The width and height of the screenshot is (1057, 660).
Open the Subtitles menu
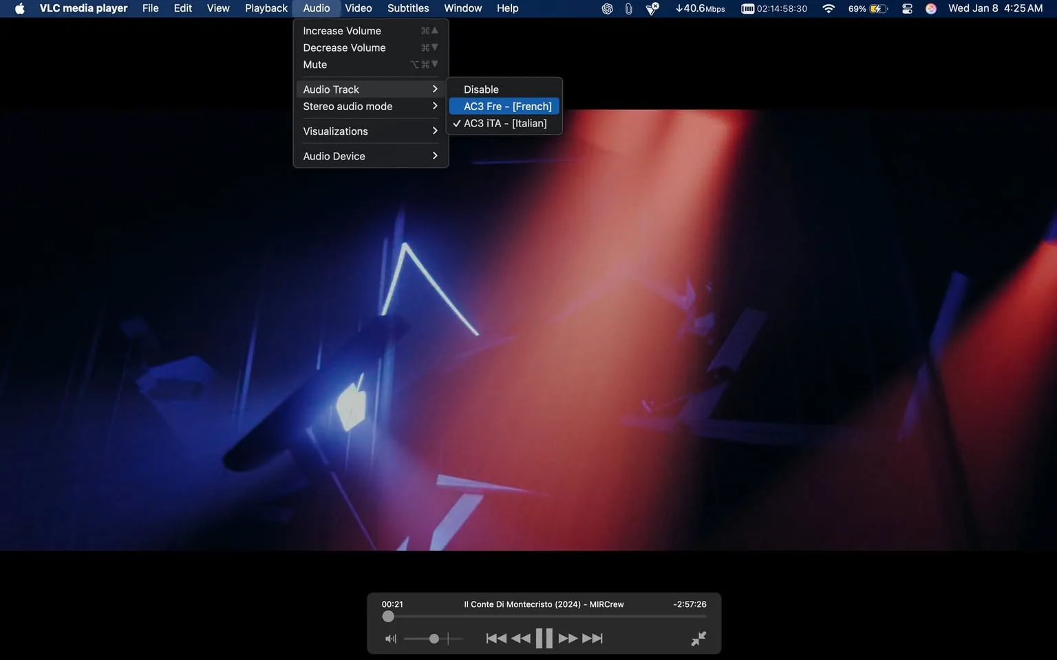(407, 8)
